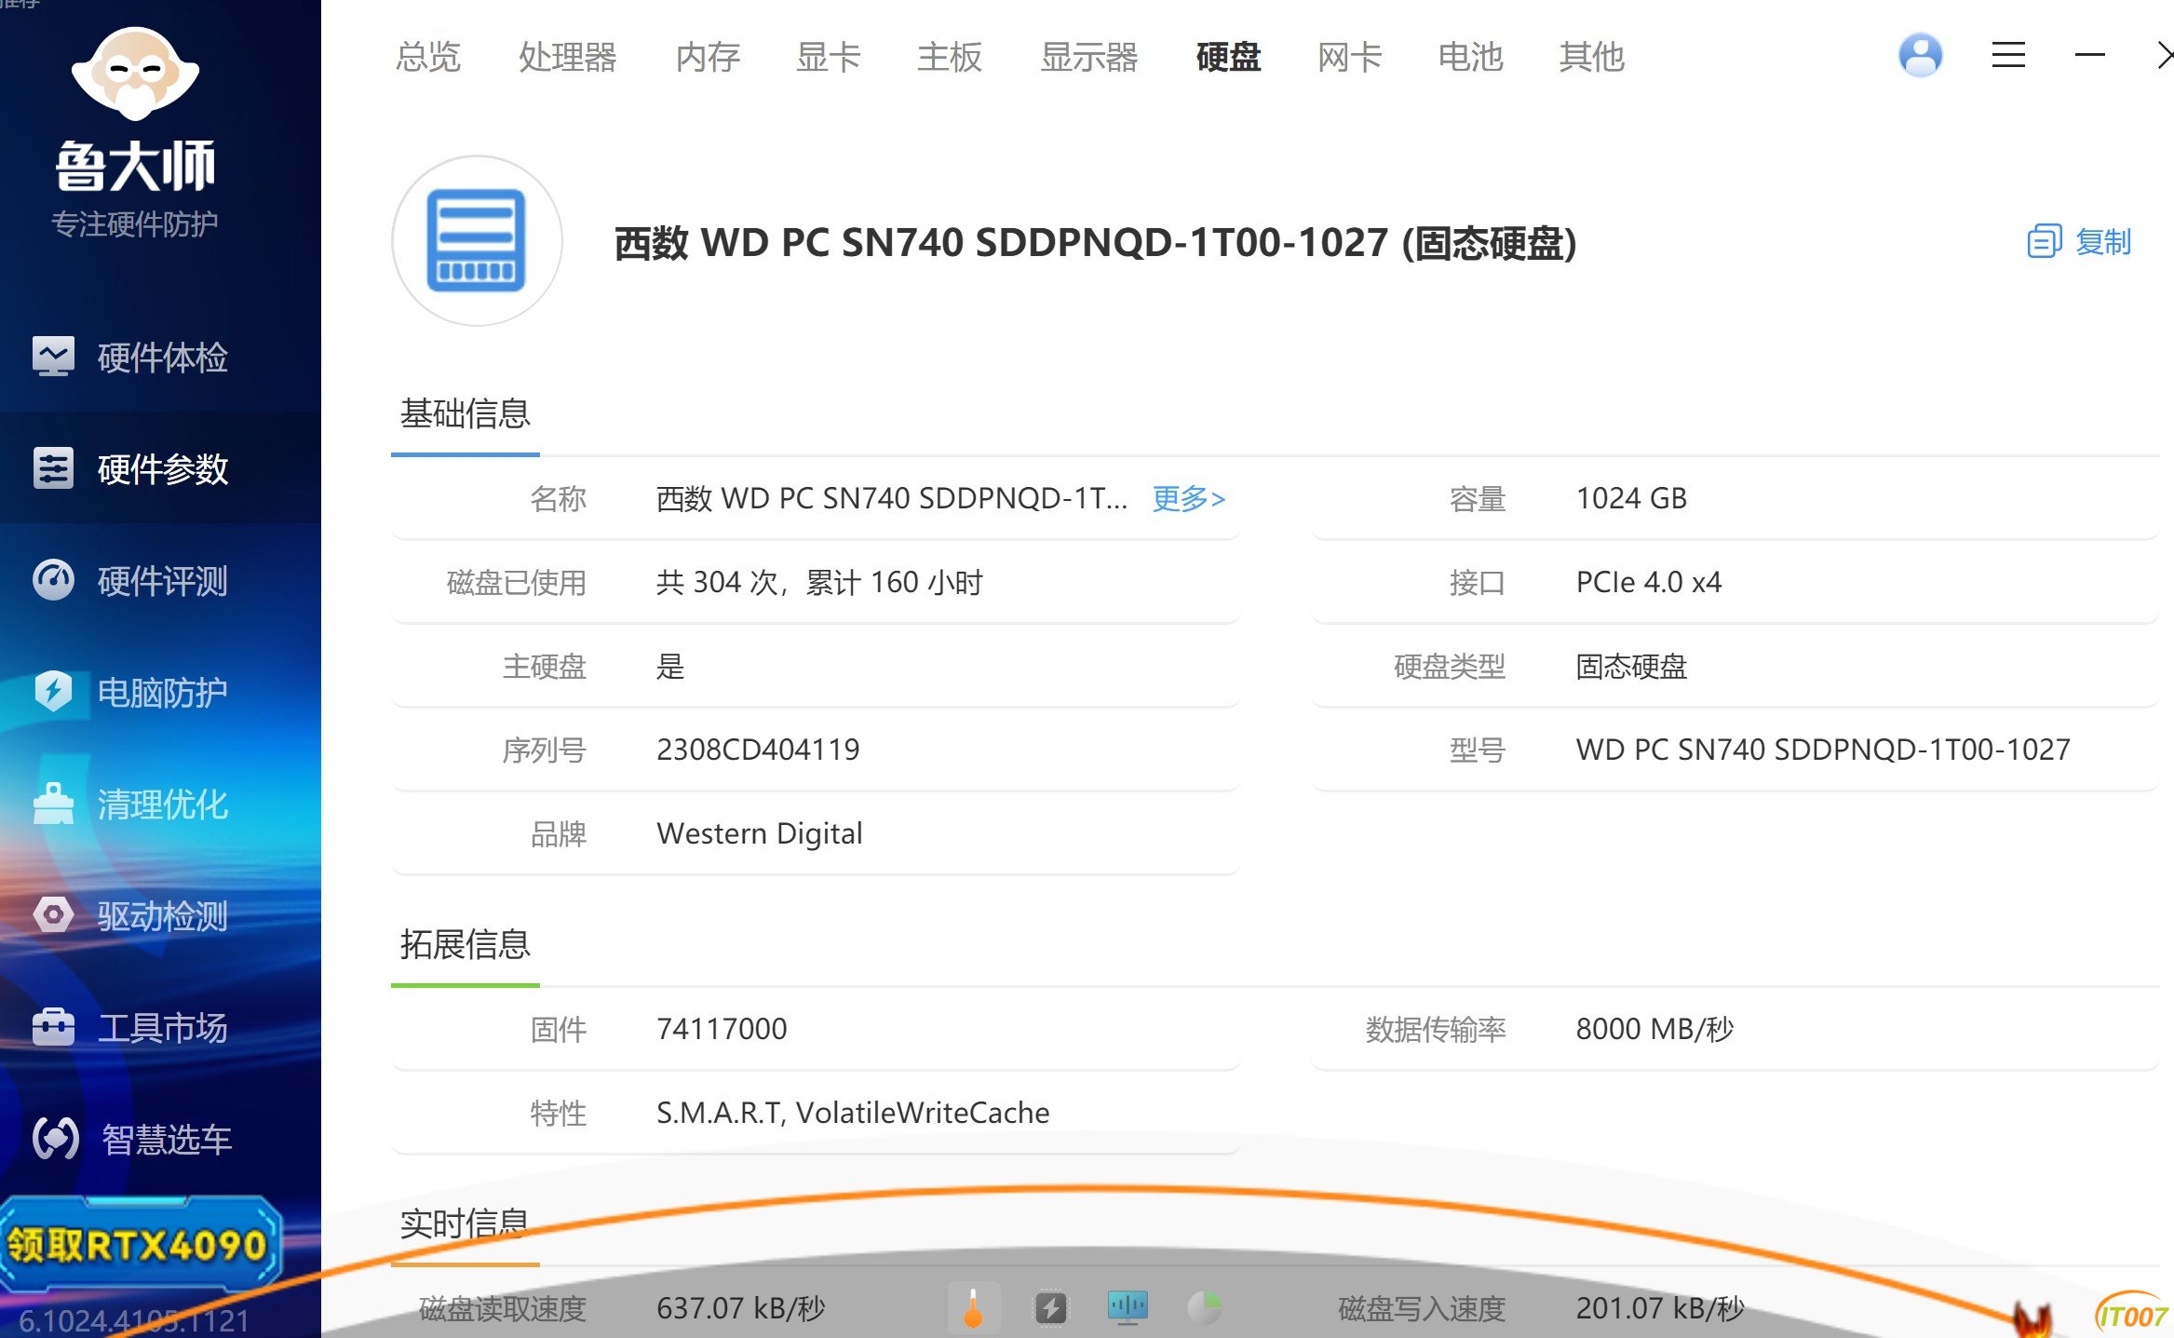Open 驱动检测 driver detection
2174x1338 pixels.
[x=130, y=915]
